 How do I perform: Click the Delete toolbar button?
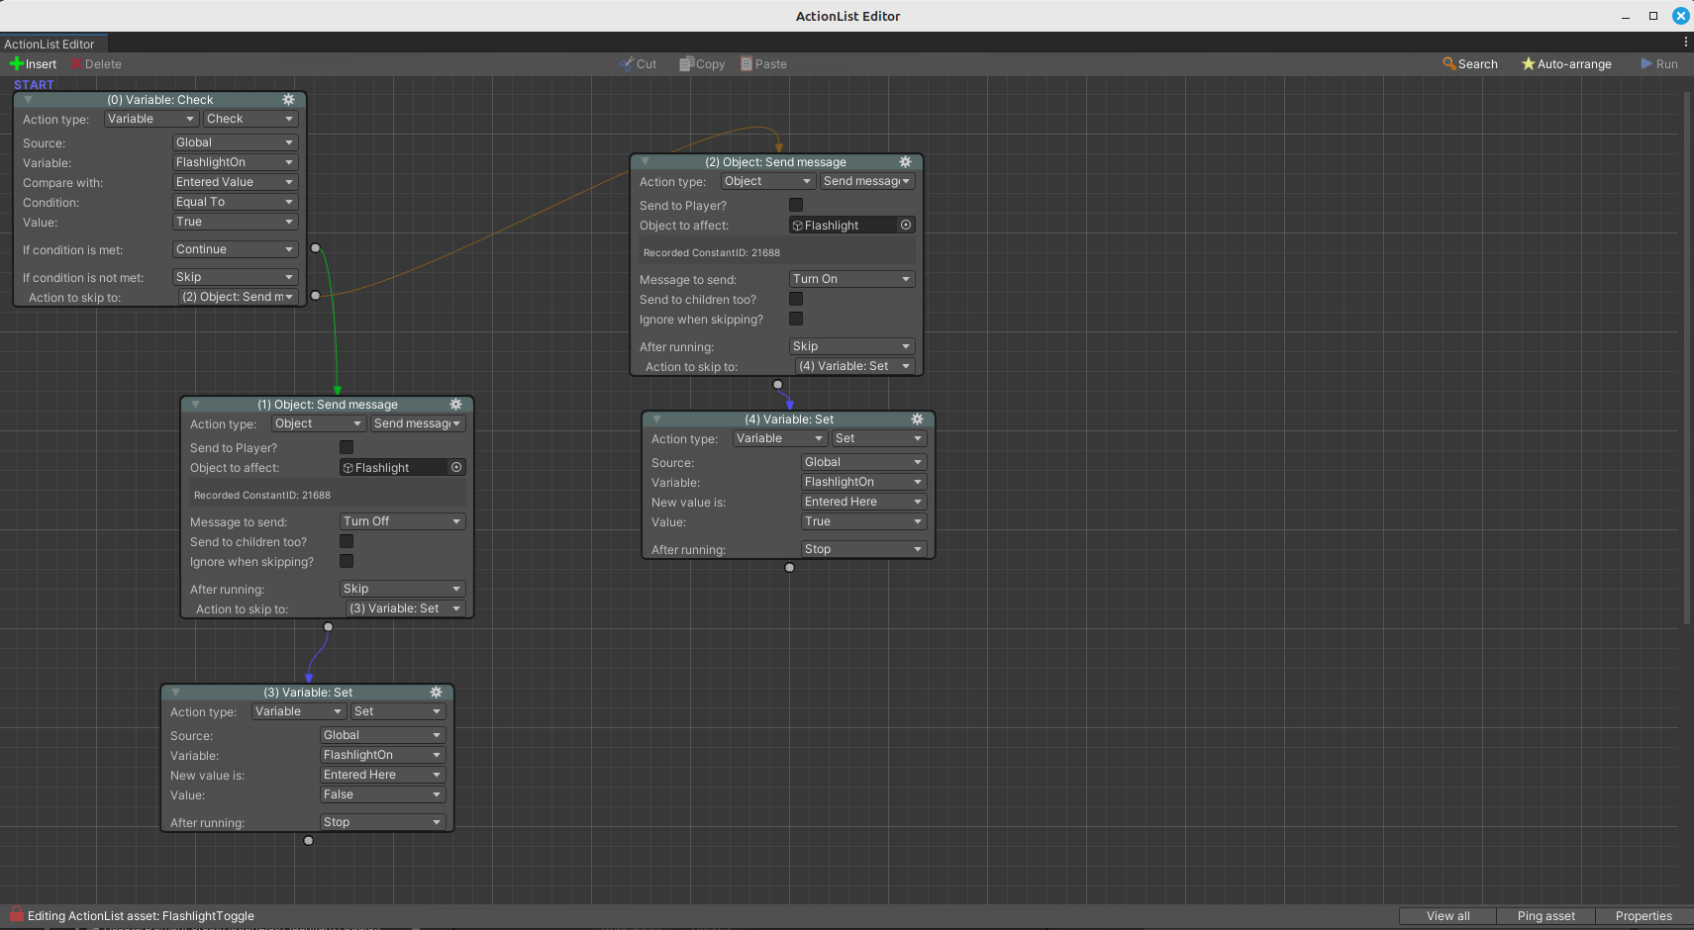[x=96, y=64]
